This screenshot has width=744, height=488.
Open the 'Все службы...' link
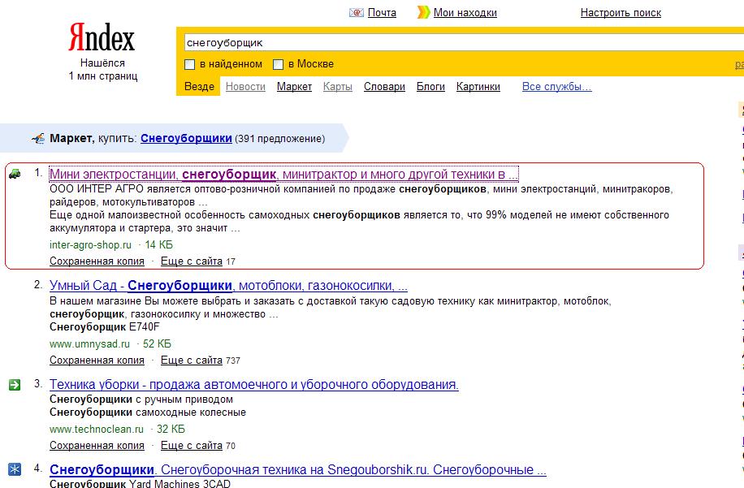tap(556, 87)
